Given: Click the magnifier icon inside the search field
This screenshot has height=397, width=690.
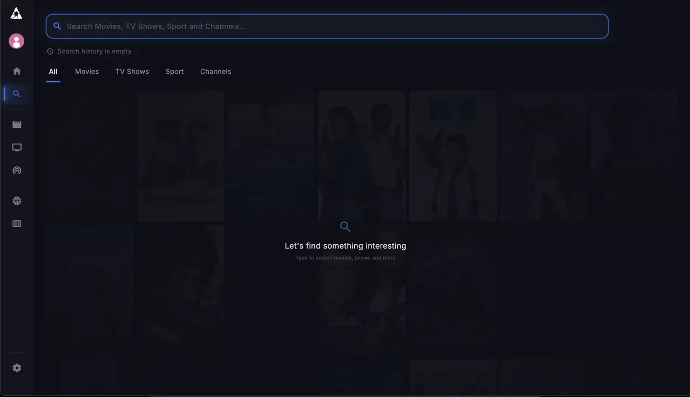Looking at the screenshot, I should click(57, 26).
